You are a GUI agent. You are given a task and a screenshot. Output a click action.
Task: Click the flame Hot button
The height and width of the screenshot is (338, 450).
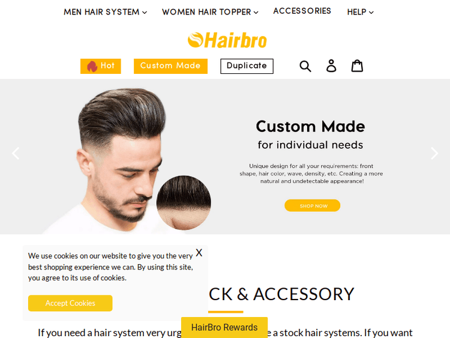click(x=100, y=66)
